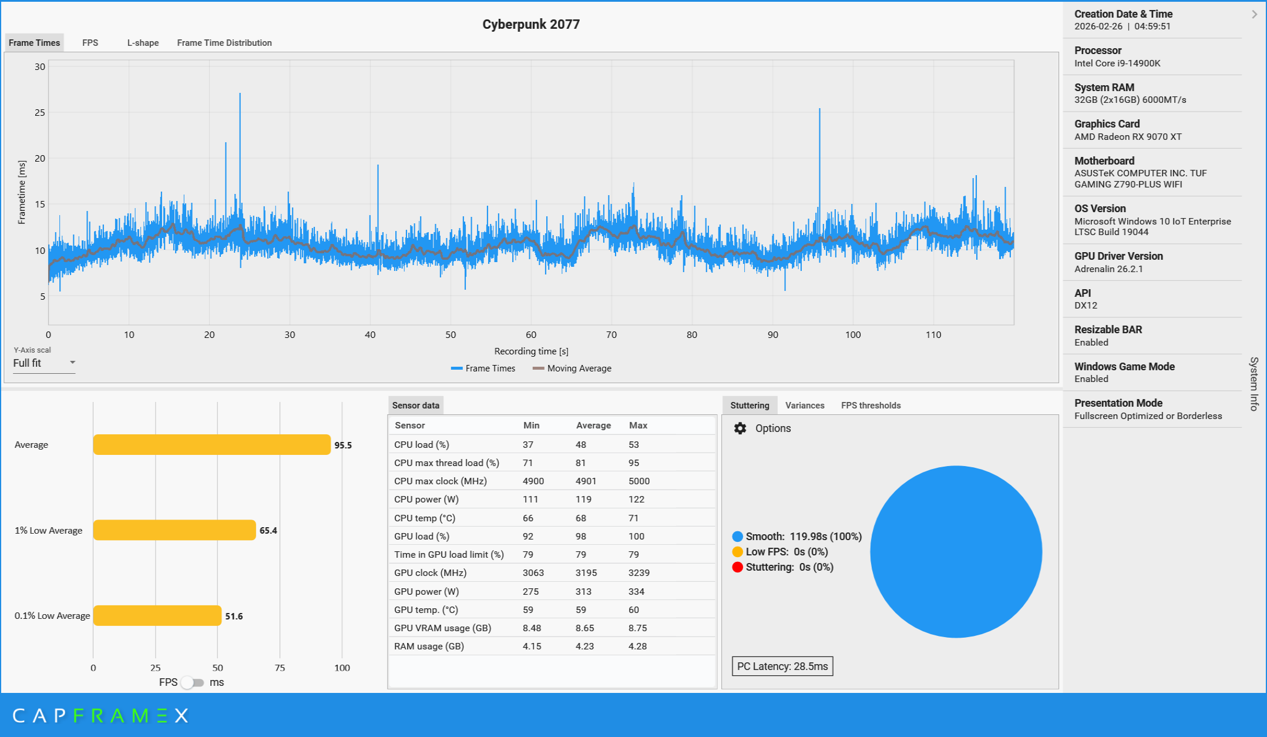
Task: Toggle Moving Average series in chart legend
Action: pyautogui.click(x=572, y=369)
